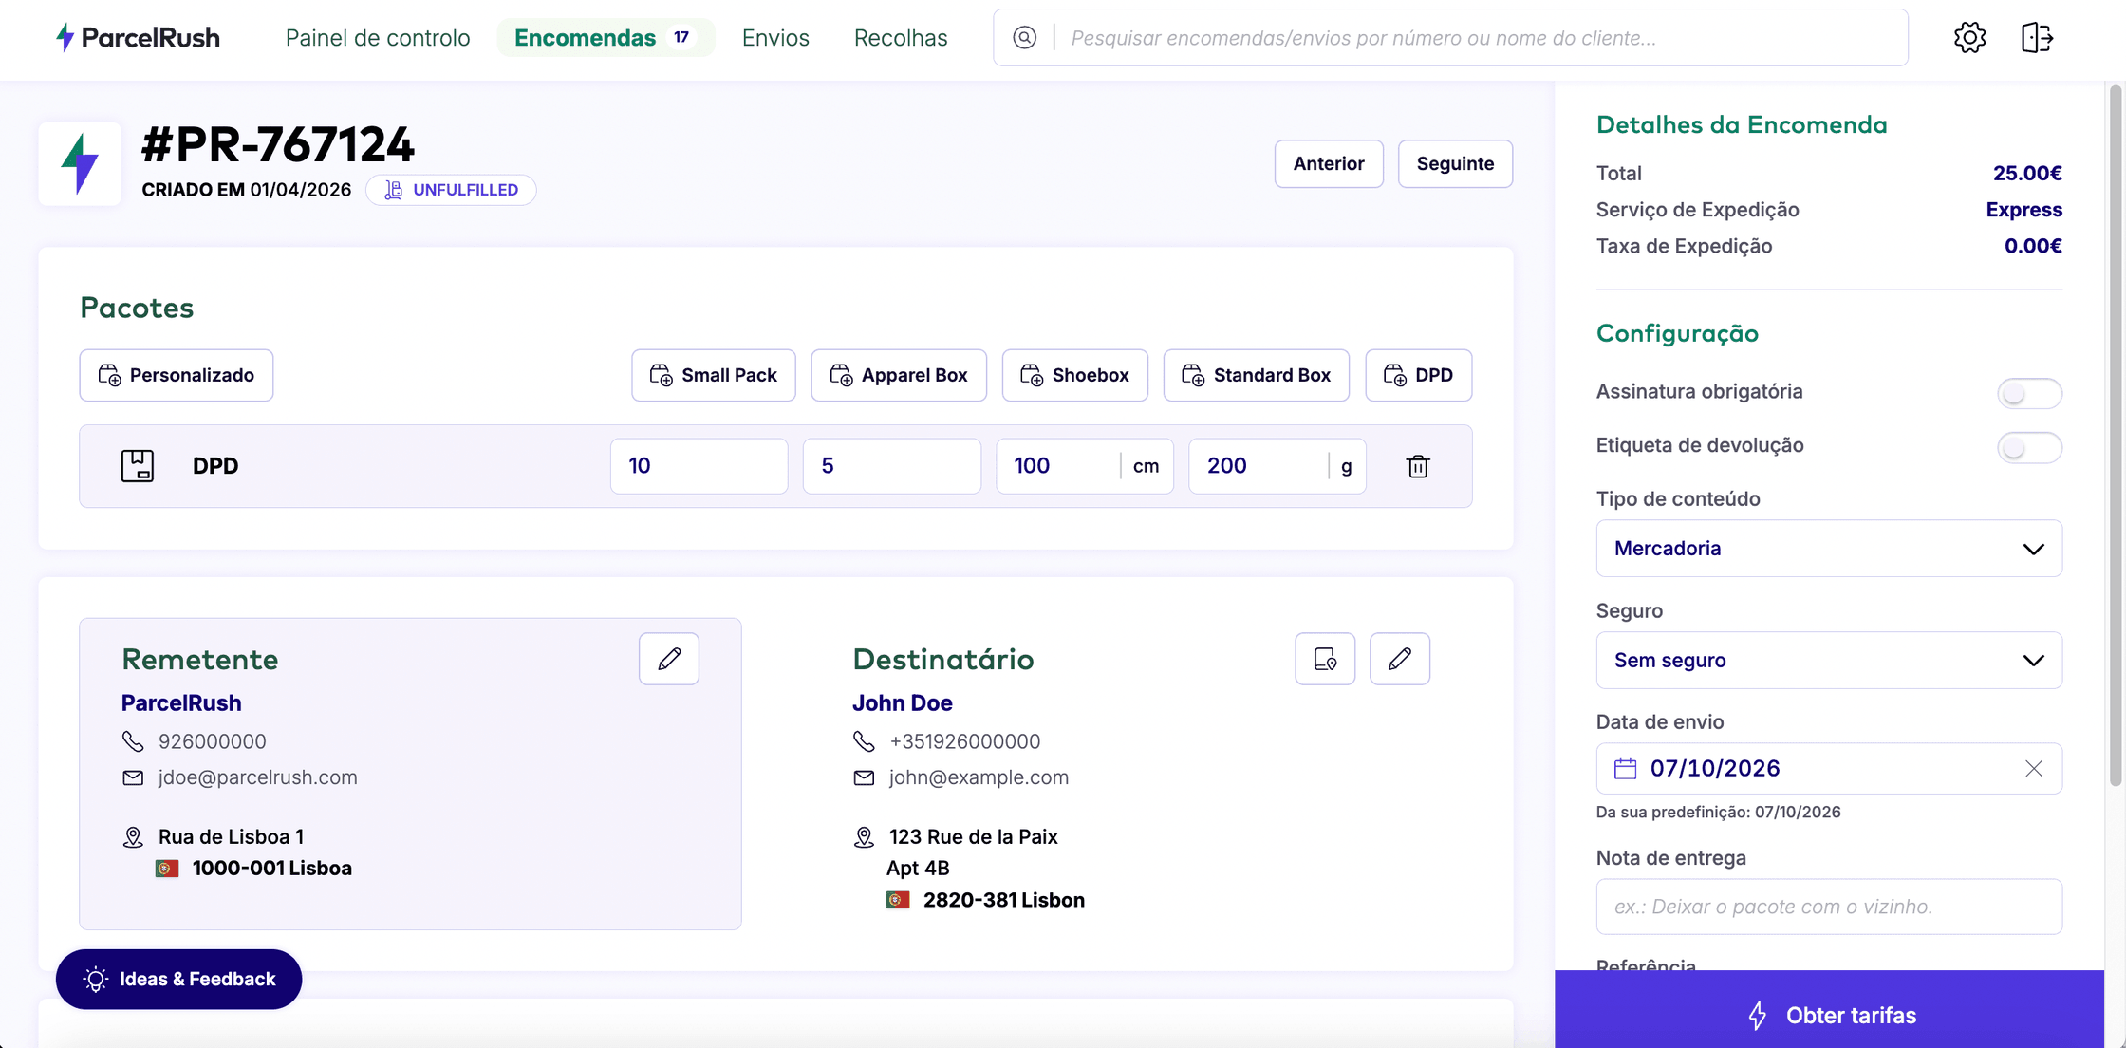This screenshot has width=2126, height=1048.
Task: Click John Doe recipient name
Action: [x=903, y=703]
